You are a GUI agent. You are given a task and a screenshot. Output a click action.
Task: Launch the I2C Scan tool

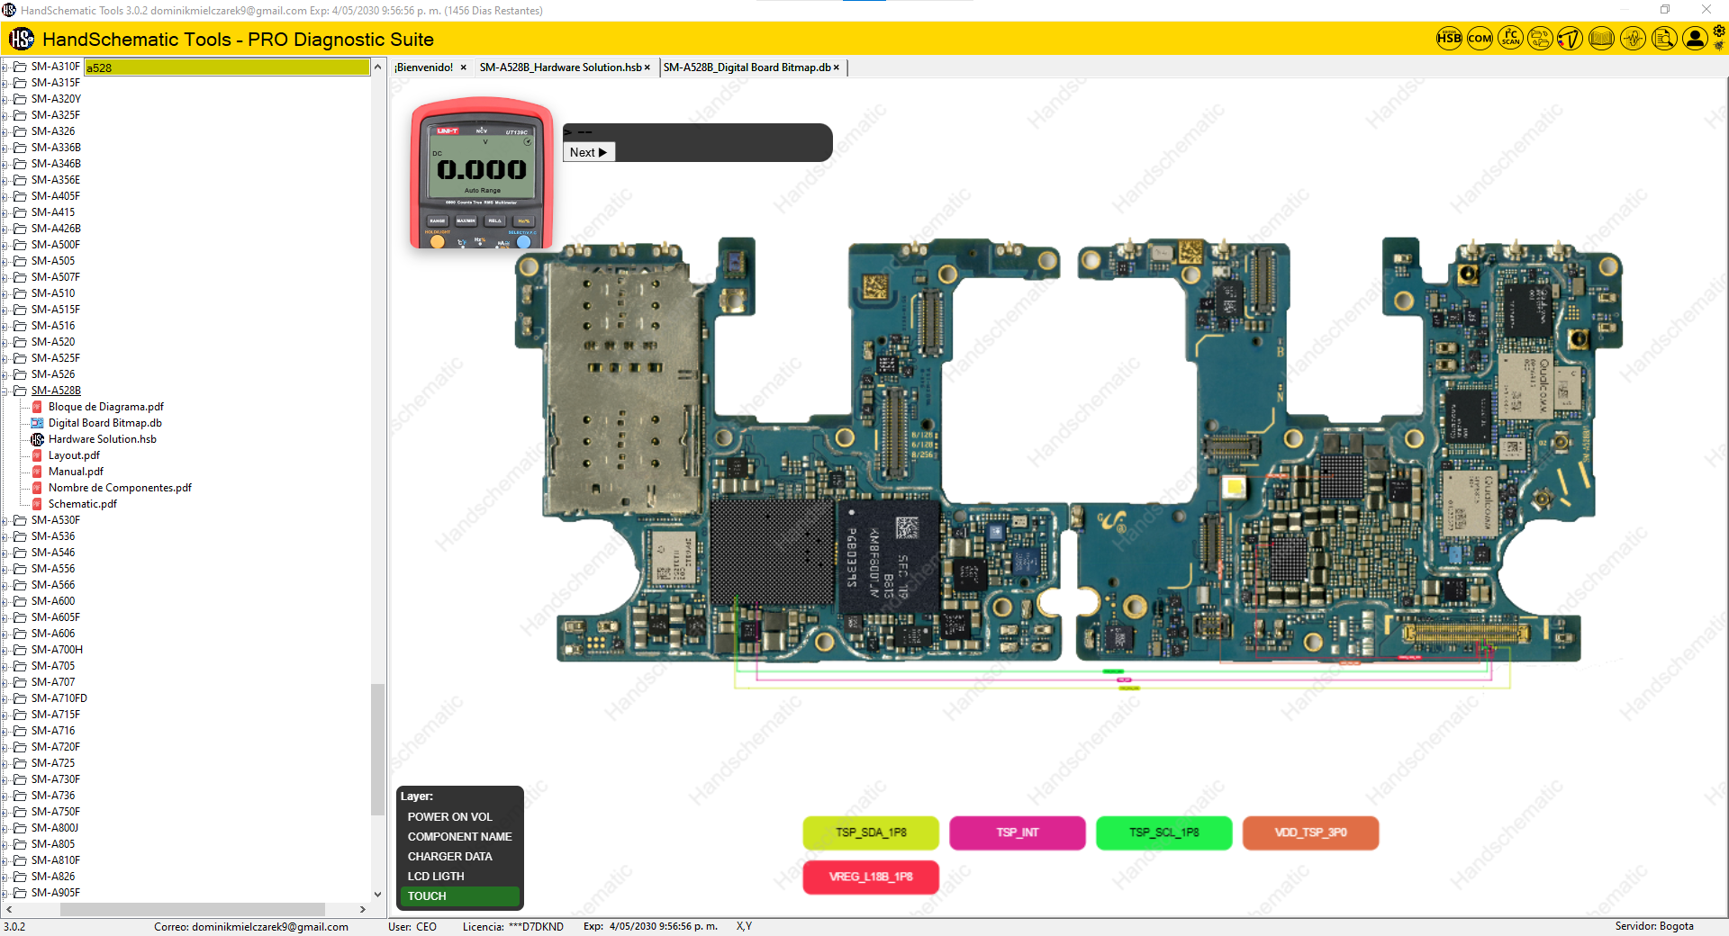coord(1510,39)
